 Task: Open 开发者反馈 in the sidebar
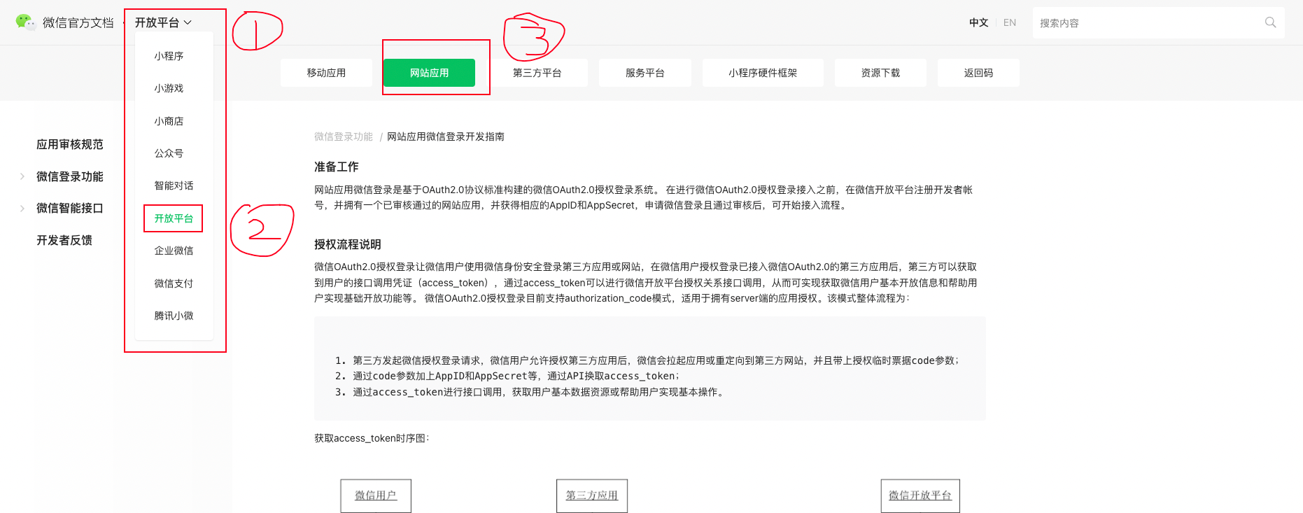tap(64, 240)
